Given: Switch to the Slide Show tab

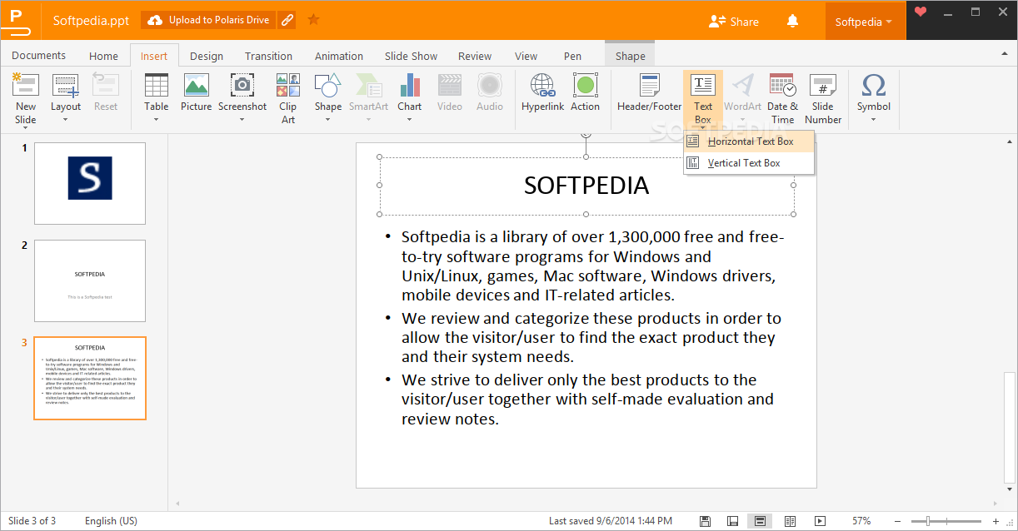Looking at the screenshot, I should 411,56.
